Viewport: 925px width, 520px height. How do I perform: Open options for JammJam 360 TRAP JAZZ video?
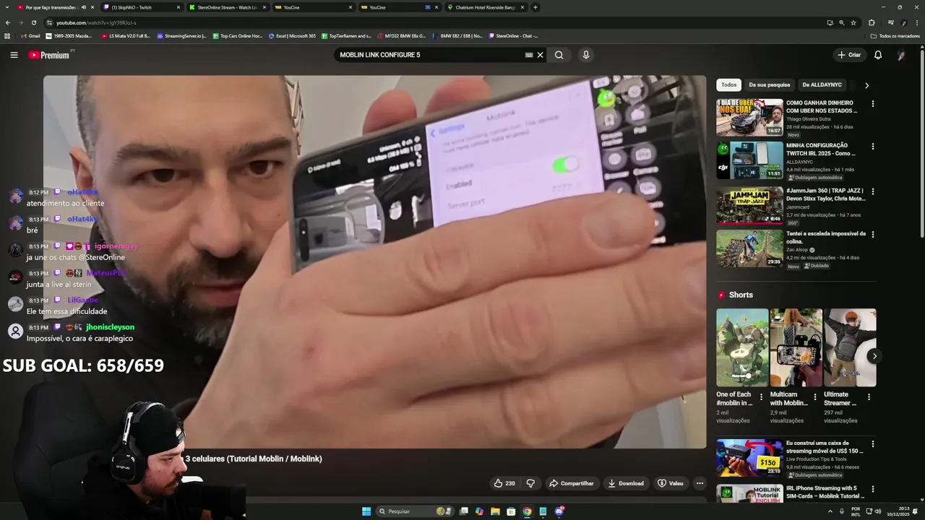[x=872, y=191]
